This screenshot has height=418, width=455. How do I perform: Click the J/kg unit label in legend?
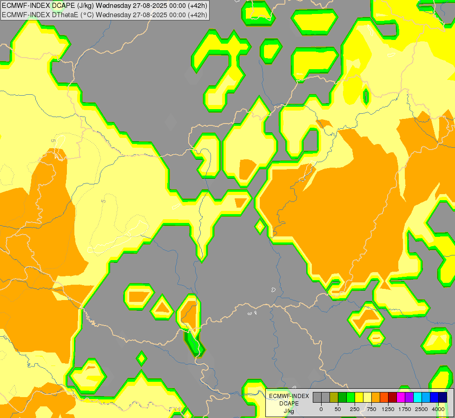click(x=289, y=411)
